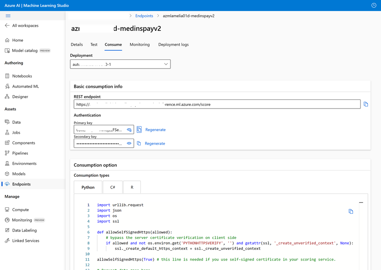Show the Secondary key value
This screenshot has height=270, width=381.
pyautogui.click(x=129, y=143)
